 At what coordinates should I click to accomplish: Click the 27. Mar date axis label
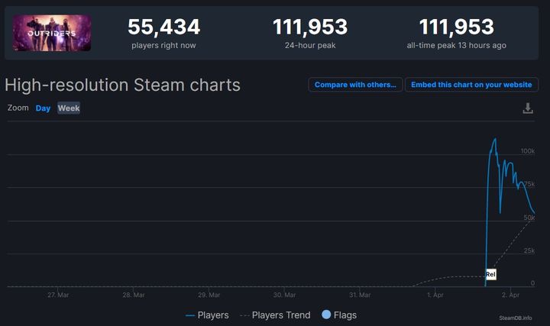(x=58, y=295)
